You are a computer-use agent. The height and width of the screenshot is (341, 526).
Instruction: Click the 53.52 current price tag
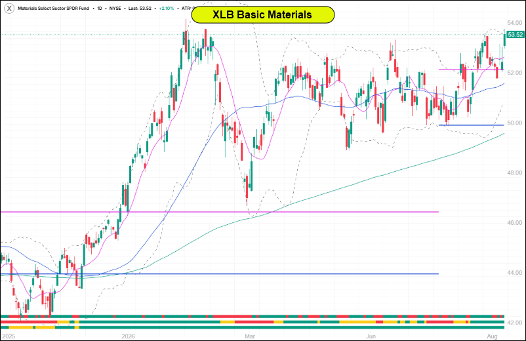tap(515, 35)
